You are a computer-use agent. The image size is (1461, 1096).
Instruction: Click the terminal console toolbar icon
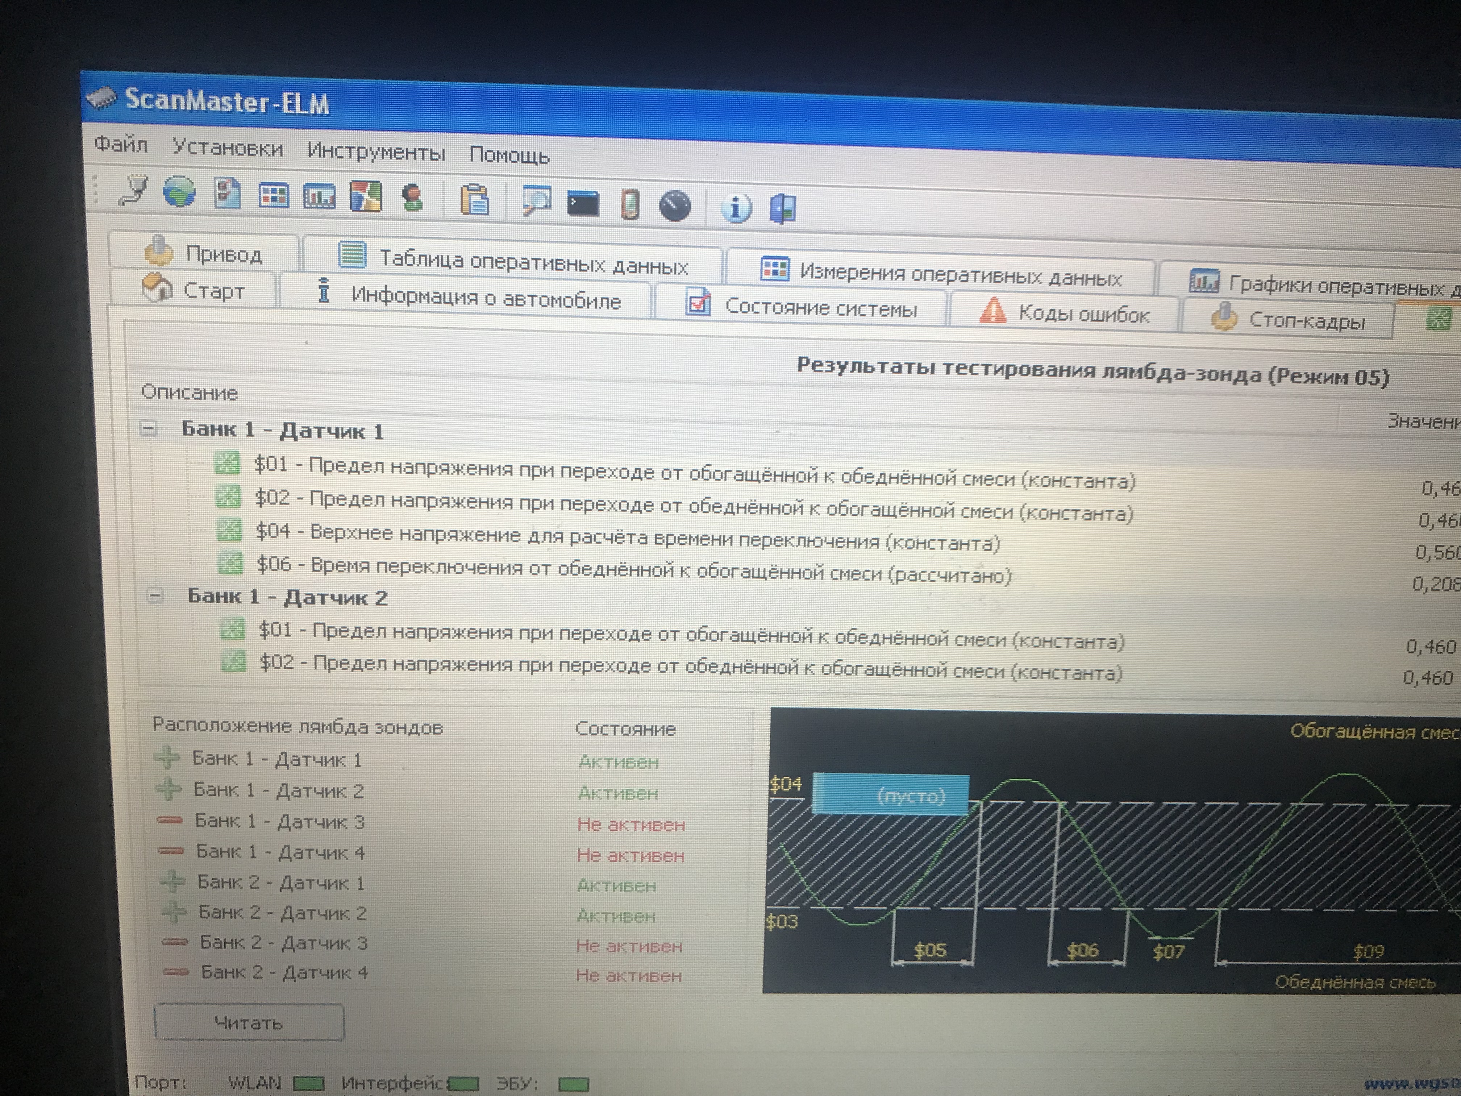coord(583,203)
